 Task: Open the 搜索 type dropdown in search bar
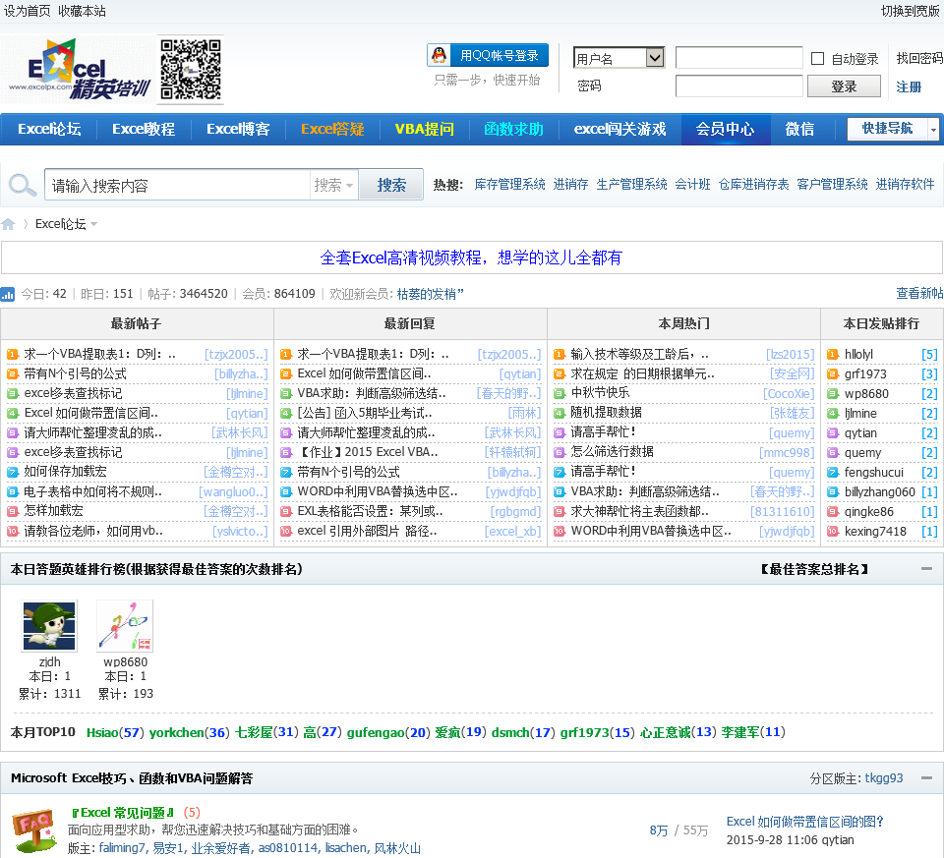333,185
